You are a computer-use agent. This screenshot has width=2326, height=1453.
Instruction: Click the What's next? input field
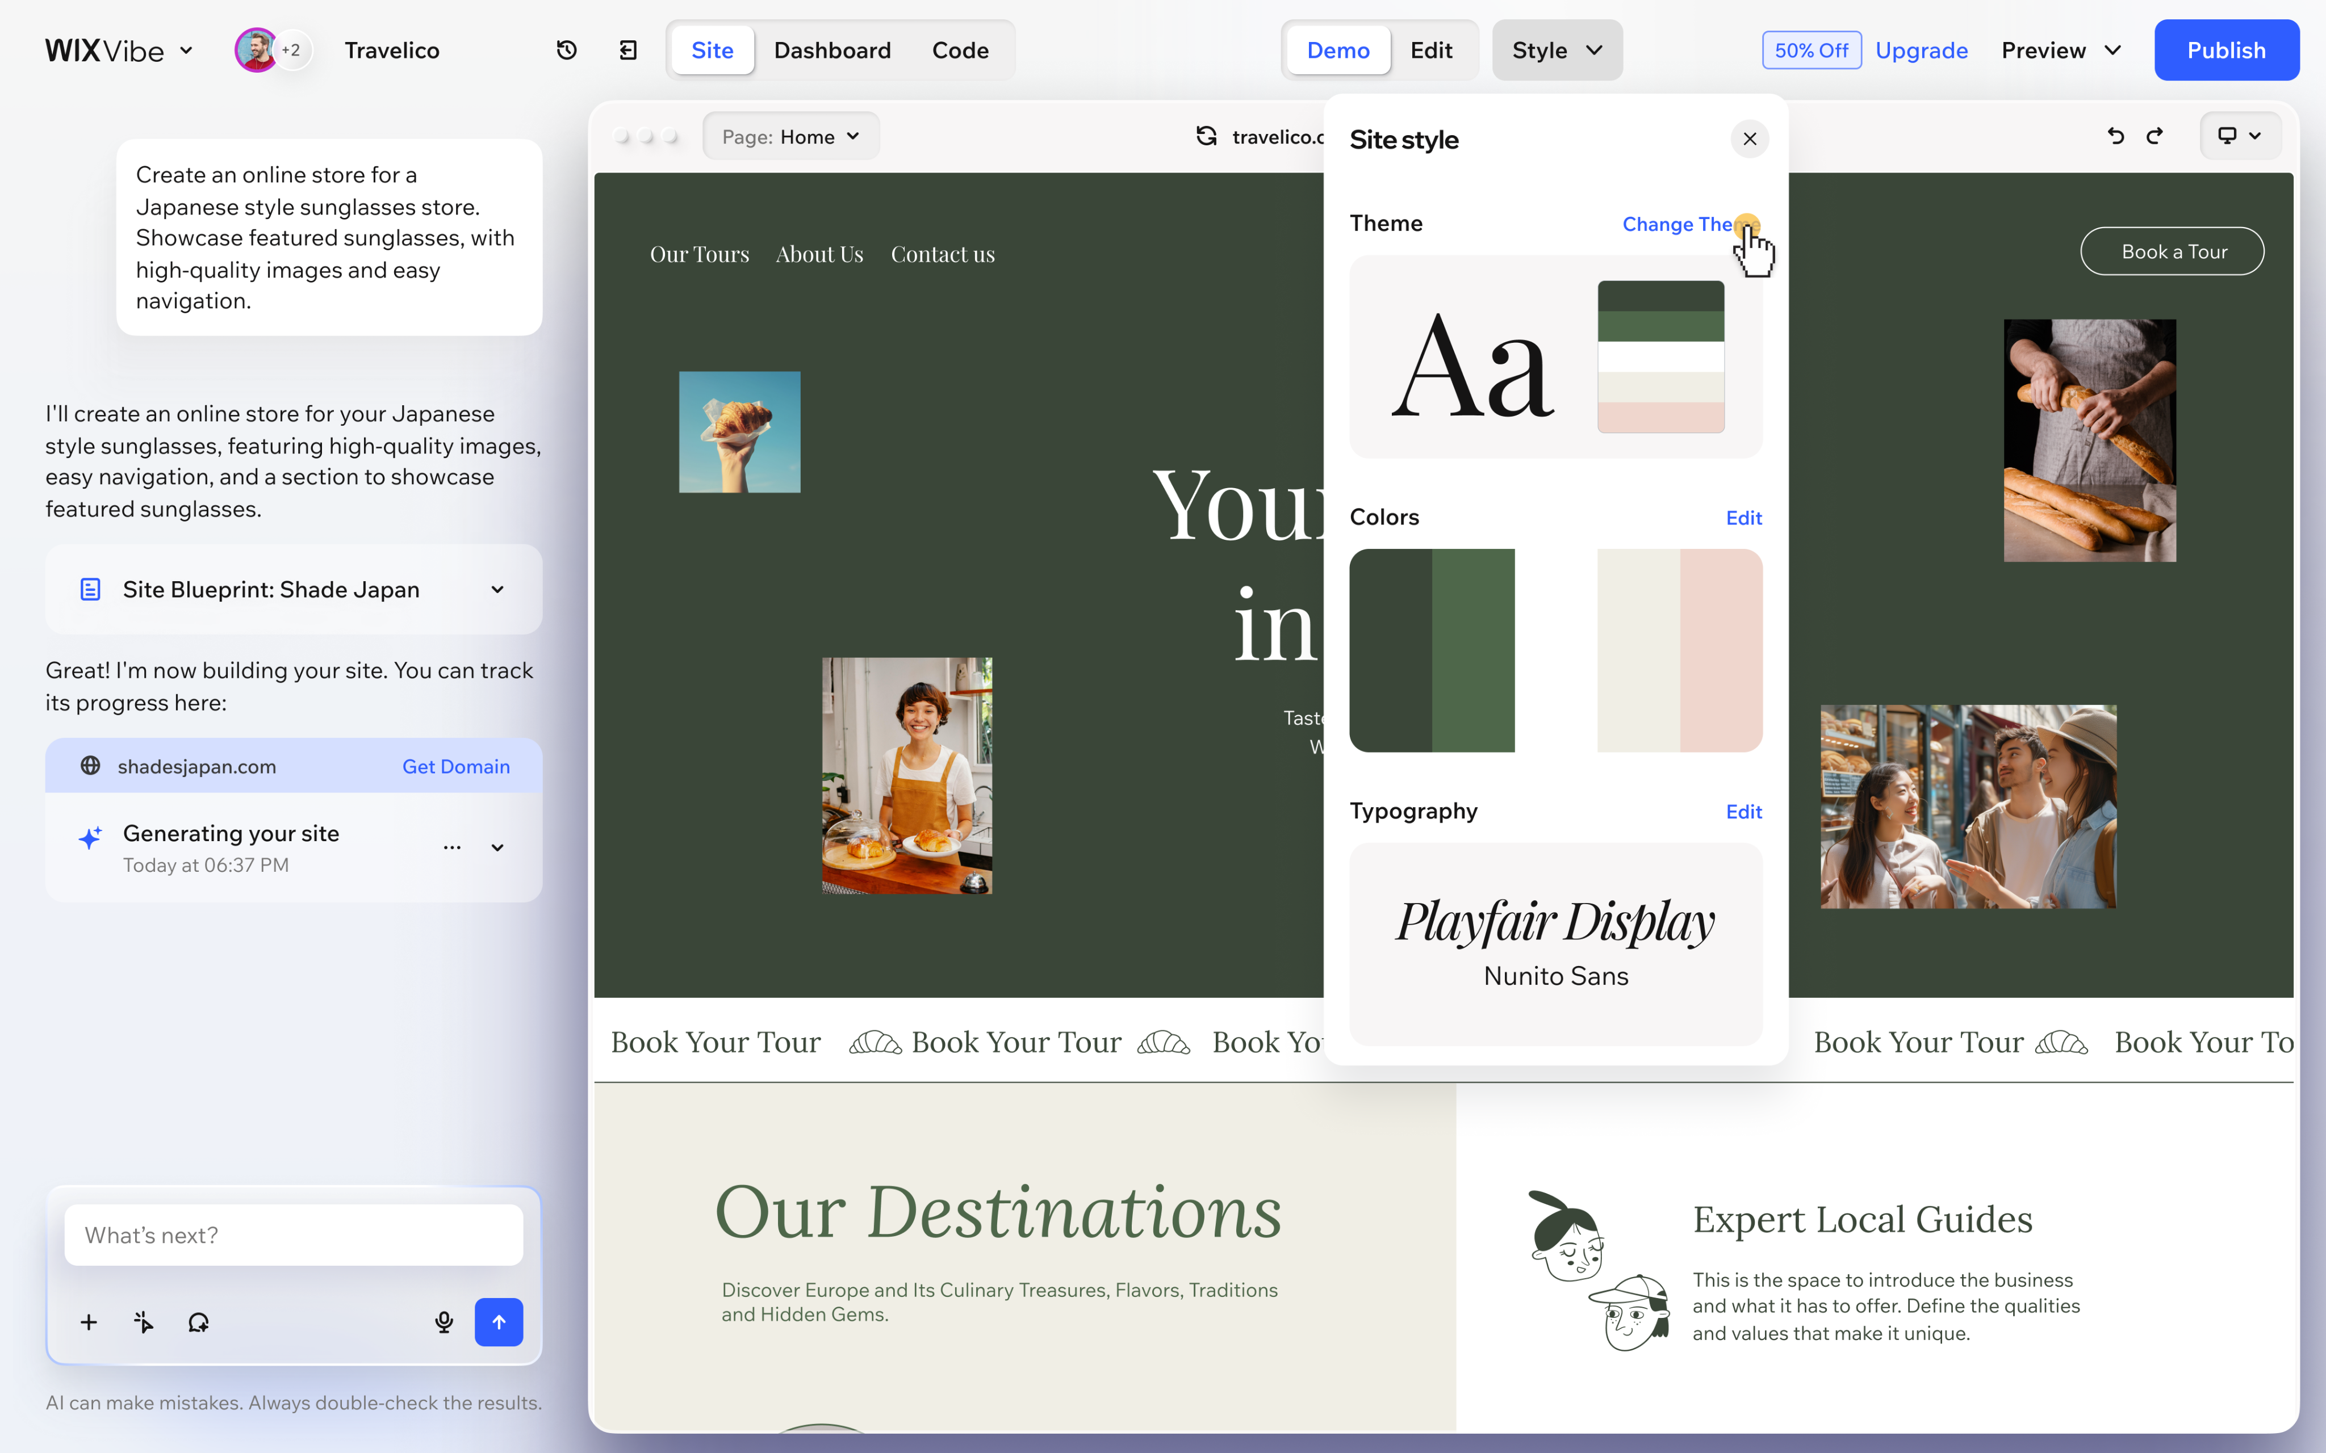point(293,1235)
